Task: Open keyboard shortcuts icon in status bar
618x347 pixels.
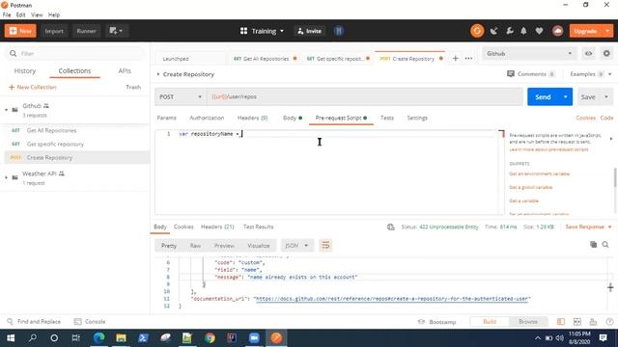Action: pos(593,322)
